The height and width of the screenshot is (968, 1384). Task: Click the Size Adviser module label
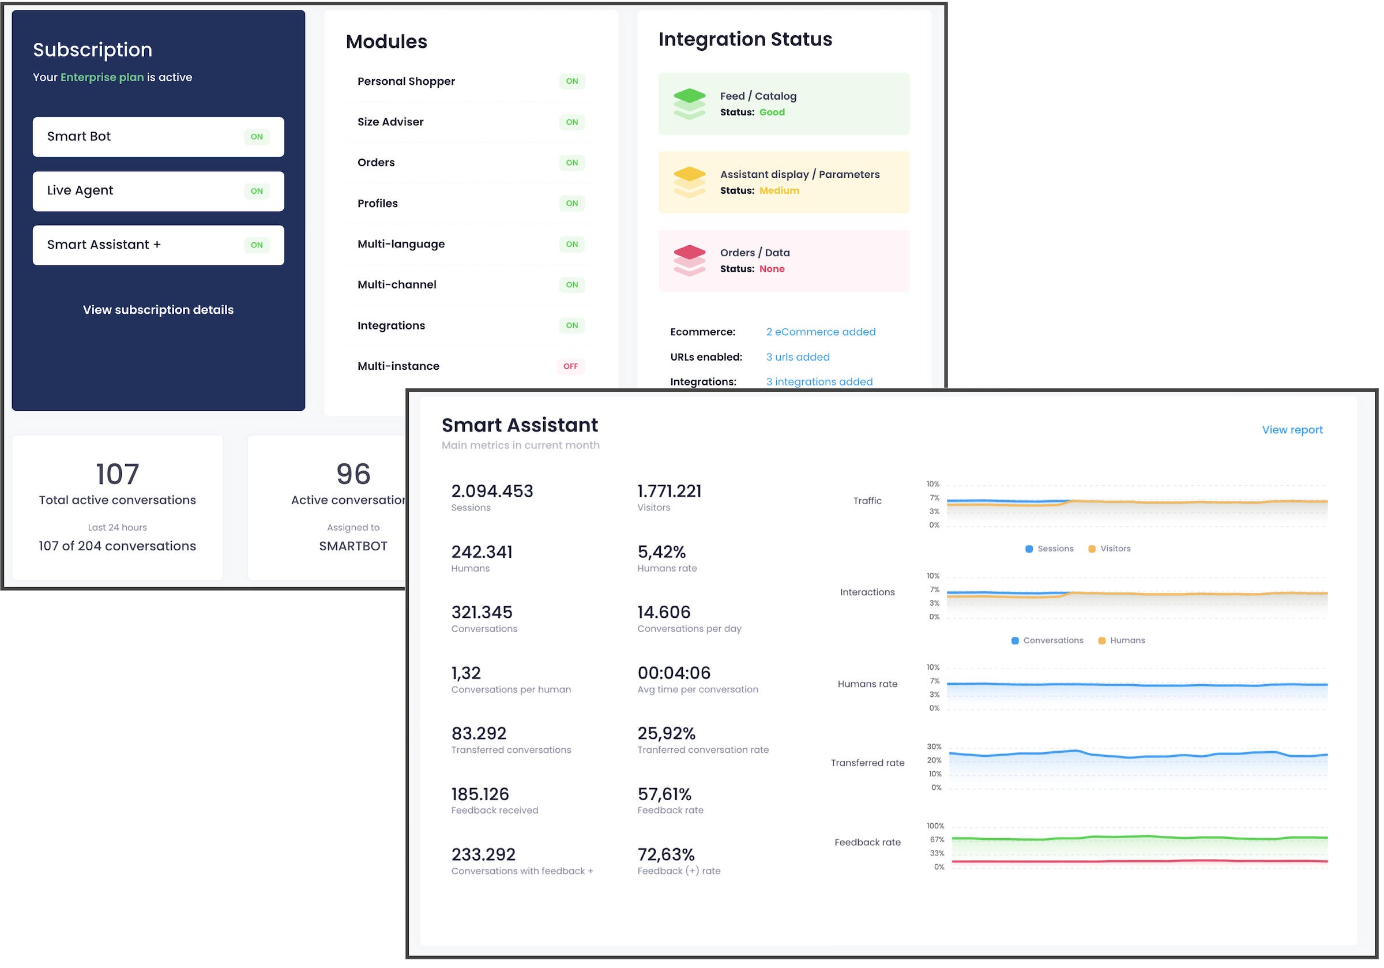(x=390, y=122)
